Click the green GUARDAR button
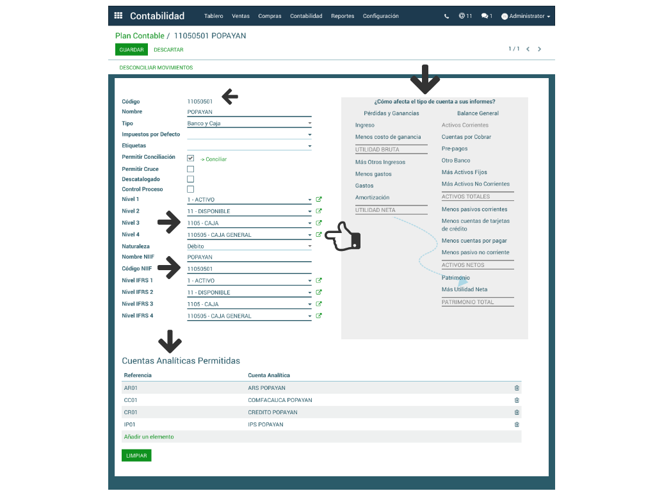 click(x=131, y=50)
